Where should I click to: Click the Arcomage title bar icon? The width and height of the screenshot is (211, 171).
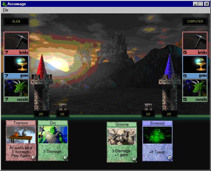(x=5, y=4)
